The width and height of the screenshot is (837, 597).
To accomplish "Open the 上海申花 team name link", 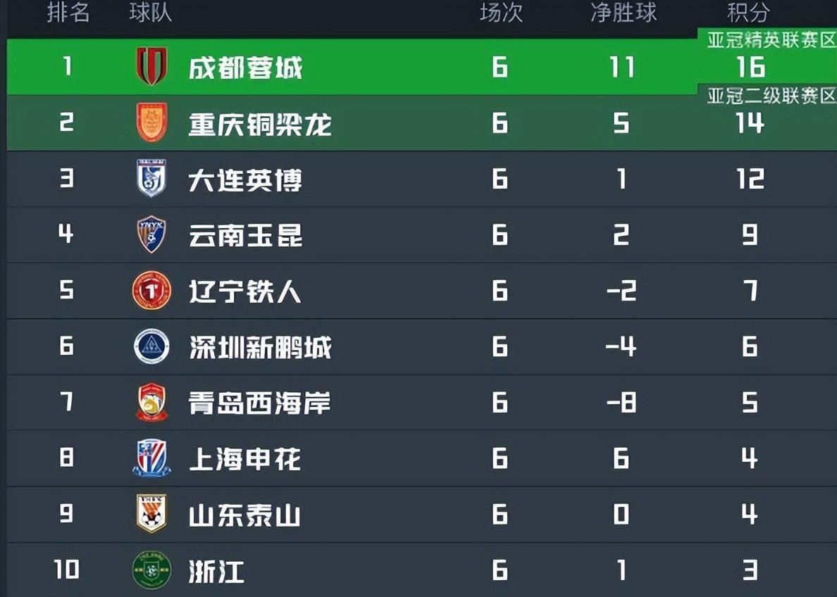I will pyautogui.click(x=244, y=460).
